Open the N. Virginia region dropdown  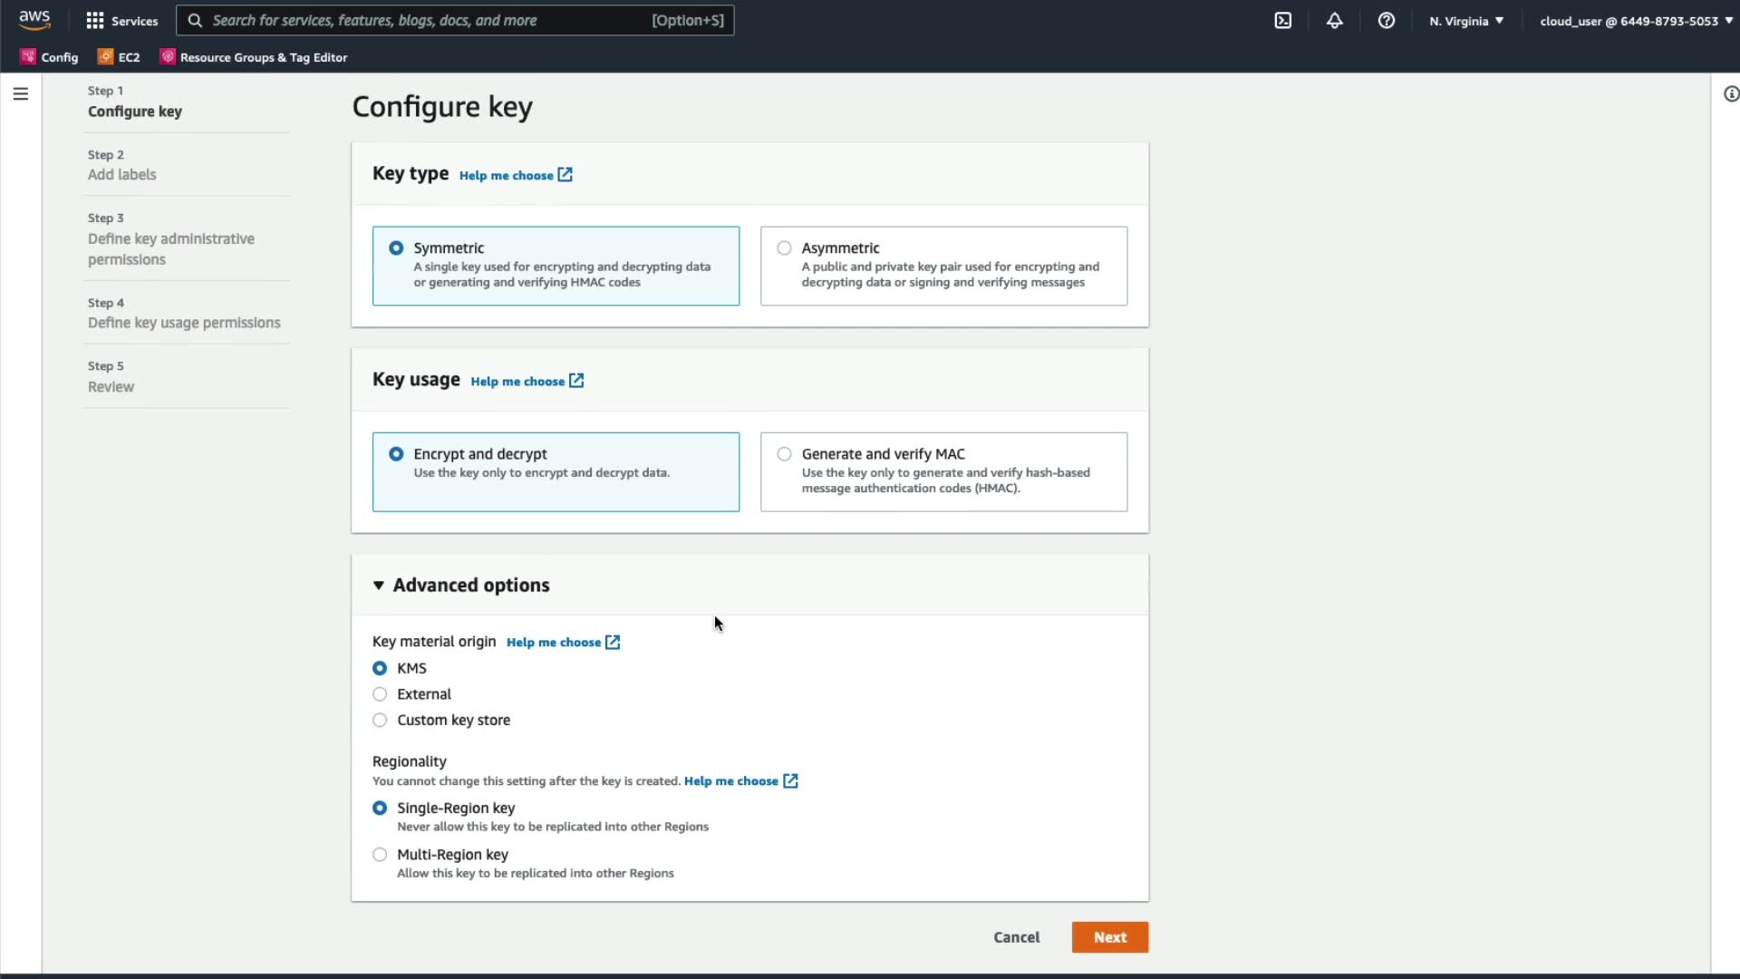[1465, 20]
